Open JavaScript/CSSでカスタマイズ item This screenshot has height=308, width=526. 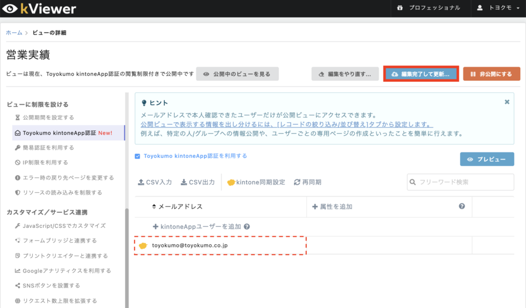(x=64, y=226)
